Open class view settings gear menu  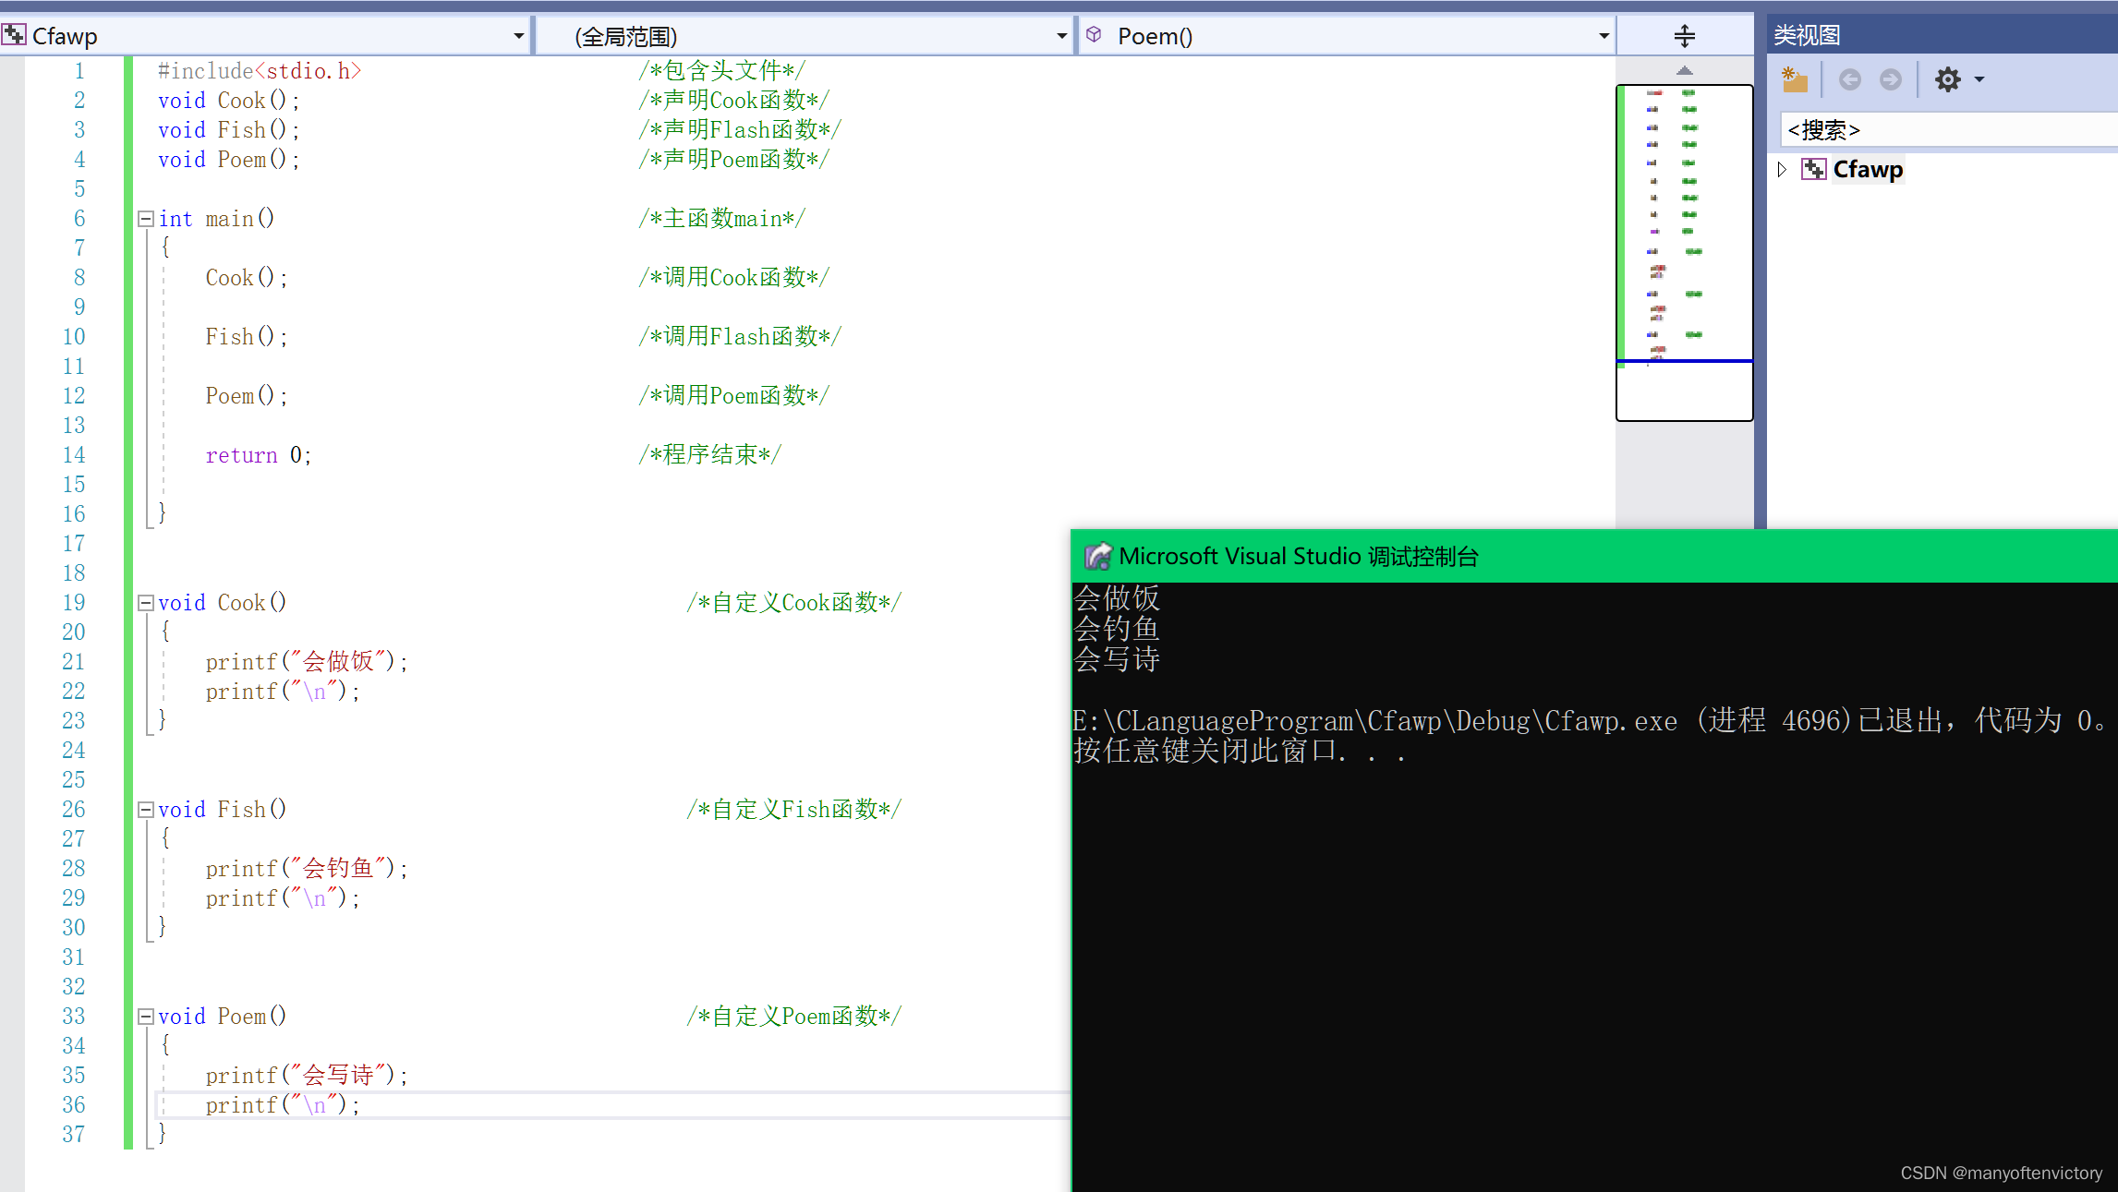(x=1948, y=80)
